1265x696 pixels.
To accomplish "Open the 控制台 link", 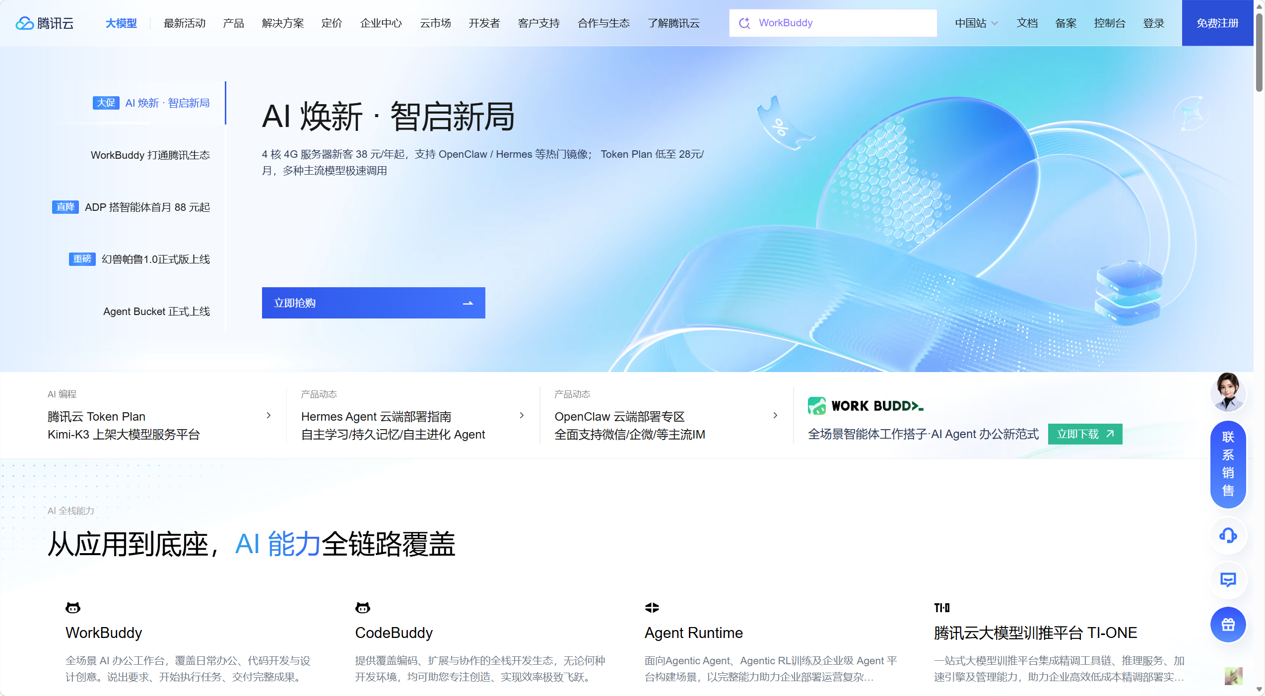I will click(x=1110, y=23).
